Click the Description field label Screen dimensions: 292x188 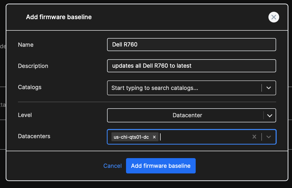(33, 66)
